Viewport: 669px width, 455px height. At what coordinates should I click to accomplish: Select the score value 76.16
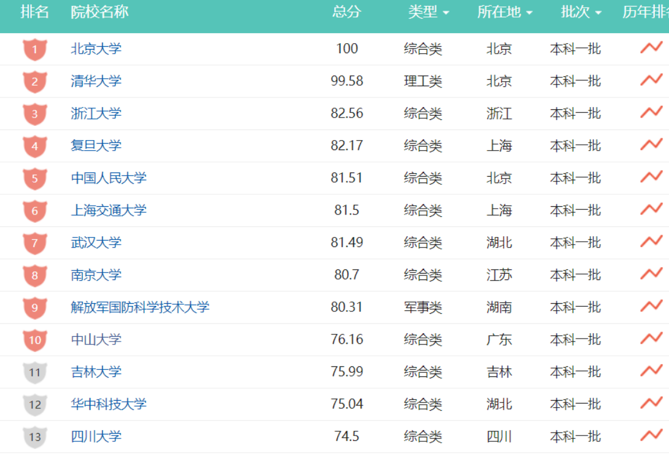click(x=347, y=340)
